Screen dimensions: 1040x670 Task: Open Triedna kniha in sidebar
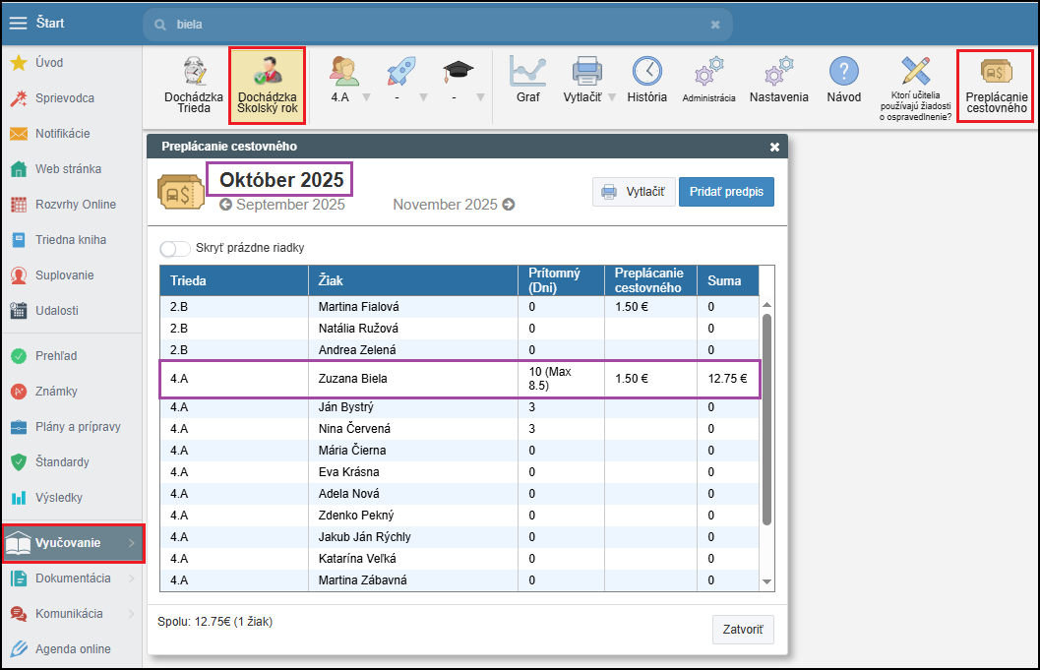pos(70,240)
